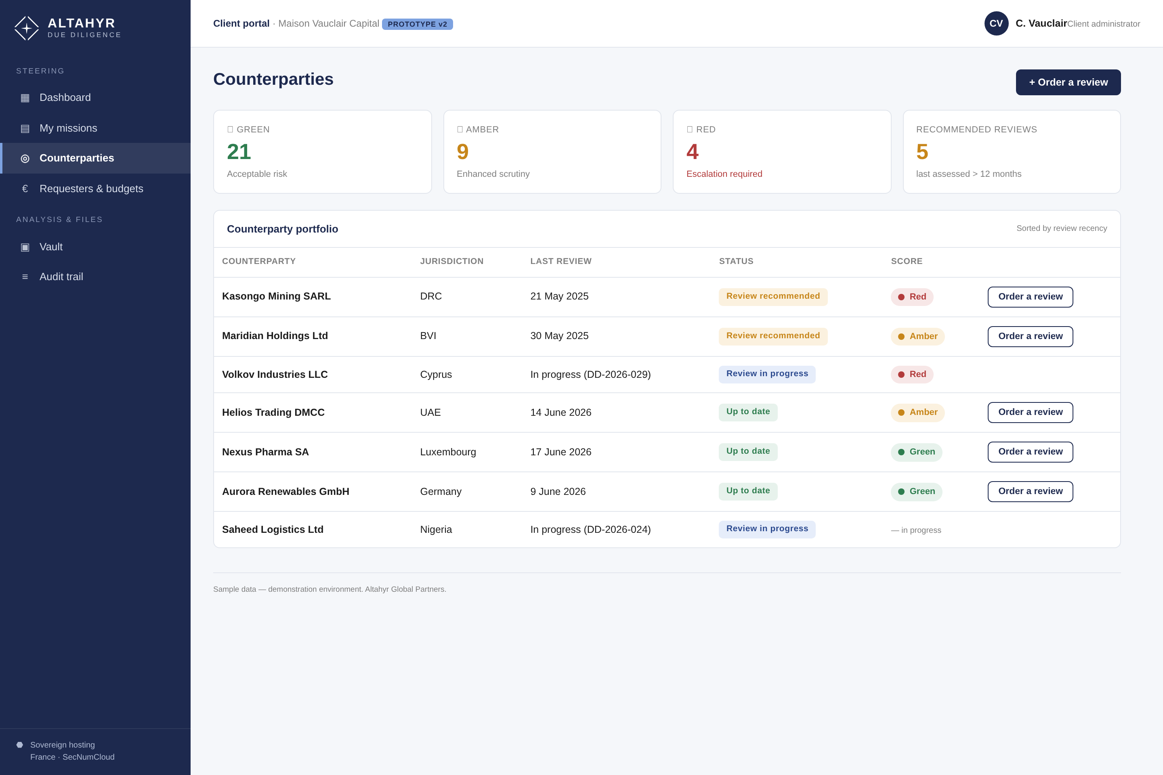The image size is (1163, 775).
Task: Click Nexus Pharma's Up to date badge
Action: pos(748,452)
